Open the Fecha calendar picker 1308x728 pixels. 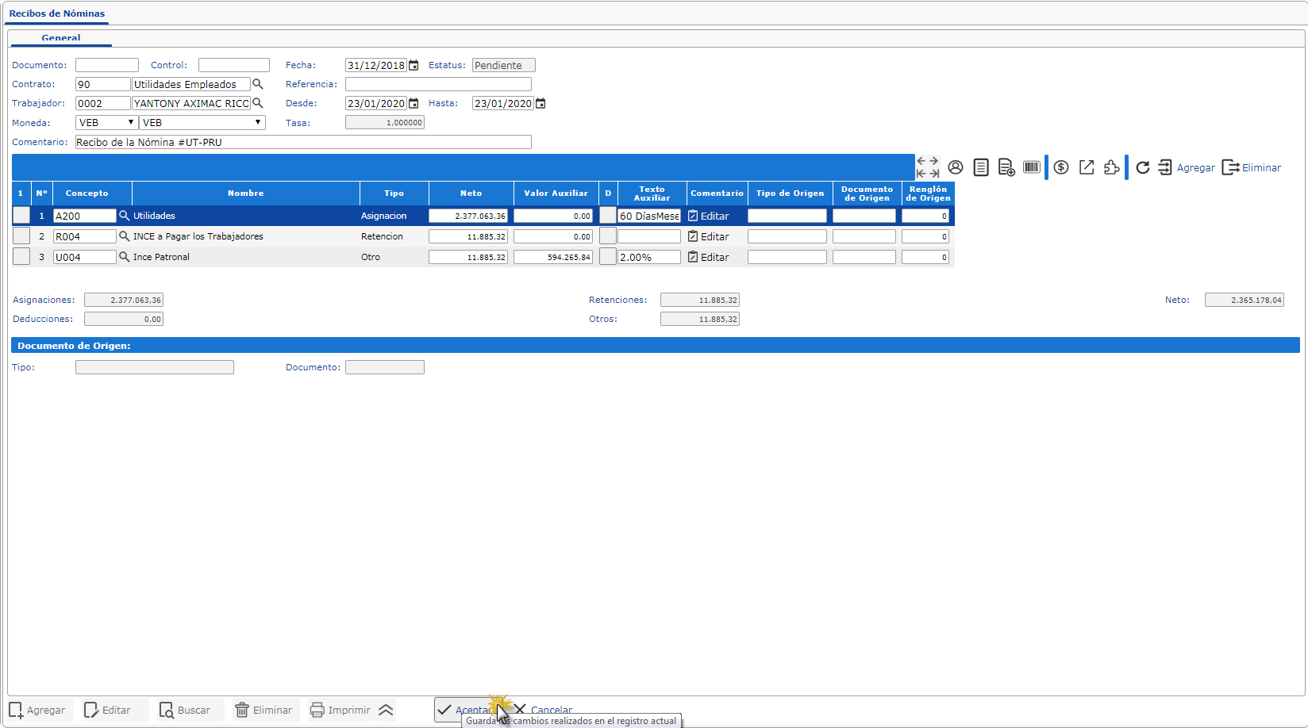tap(414, 66)
